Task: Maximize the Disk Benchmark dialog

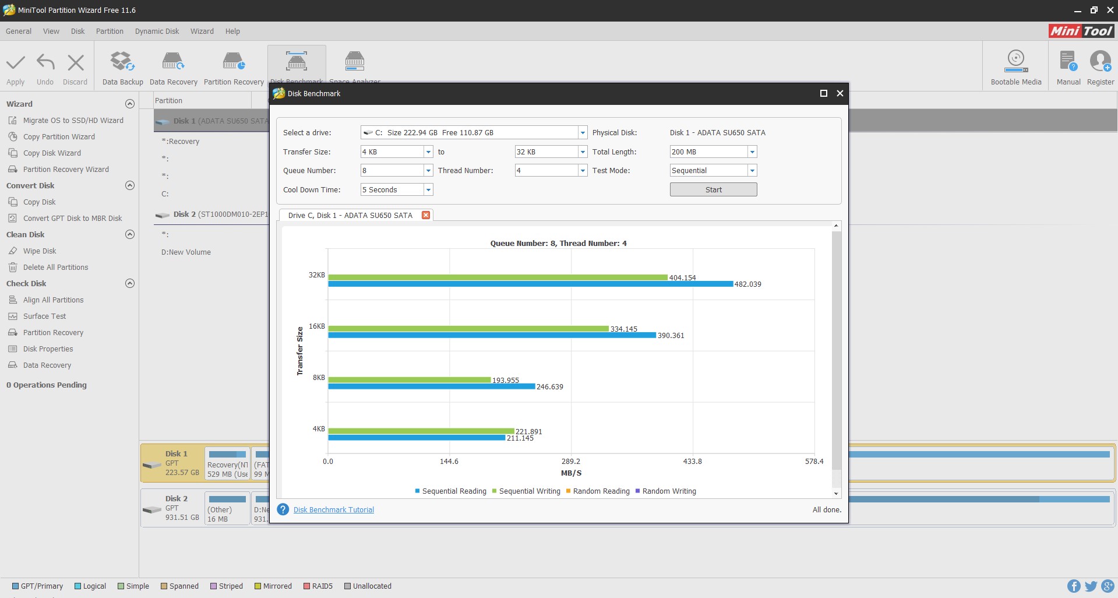Action: tap(824, 93)
